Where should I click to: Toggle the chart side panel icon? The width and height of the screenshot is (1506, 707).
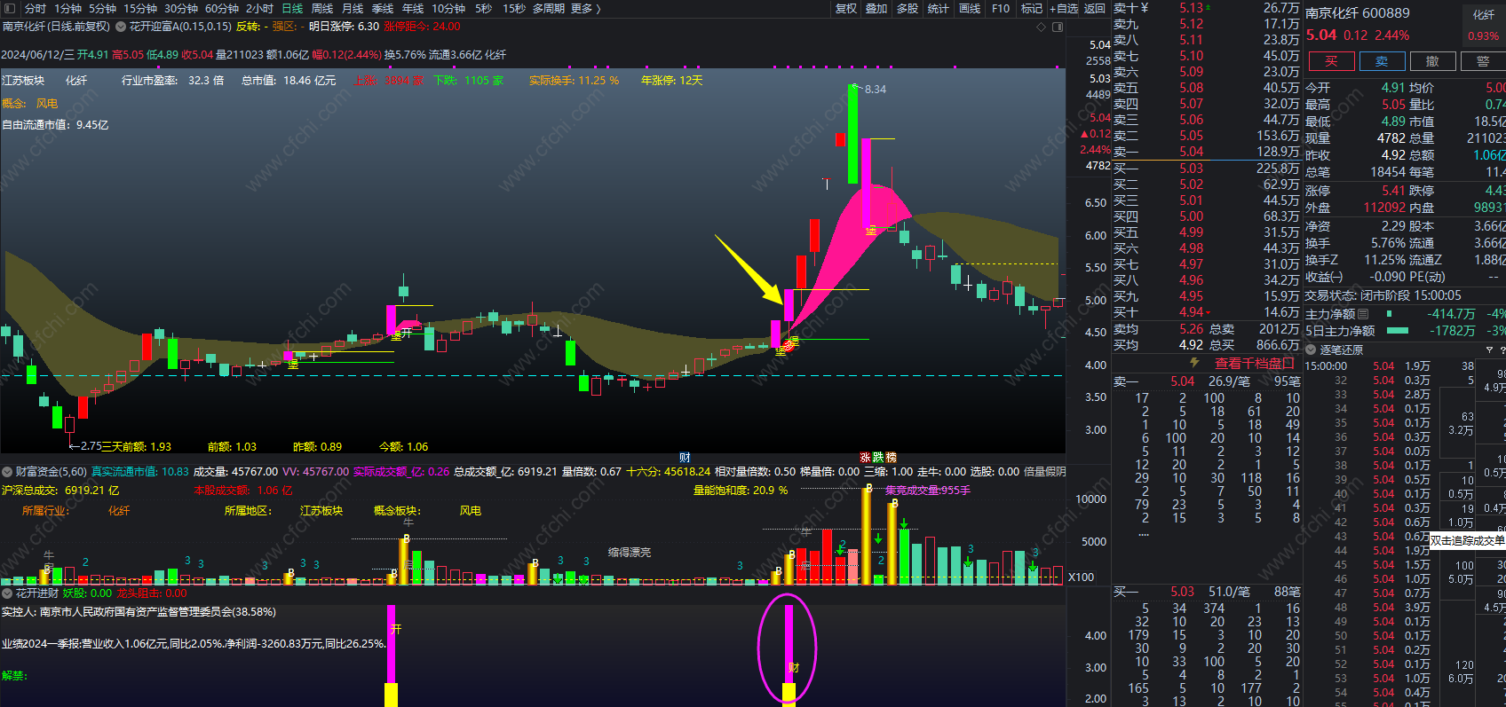[1058, 27]
